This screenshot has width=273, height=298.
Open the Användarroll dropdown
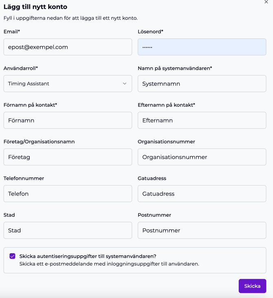pyautogui.click(x=68, y=84)
